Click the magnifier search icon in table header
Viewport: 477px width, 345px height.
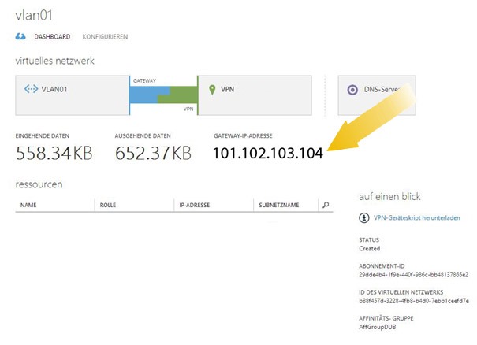click(326, 205)
